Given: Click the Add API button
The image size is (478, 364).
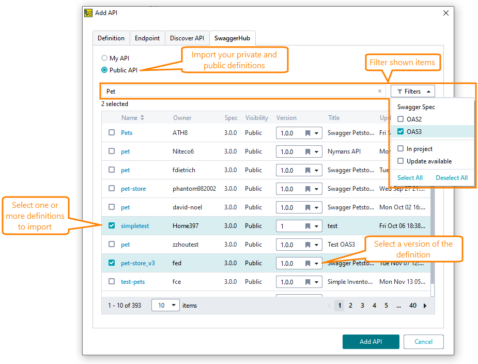Looking at the screenshot, I should tap(371, 342).
